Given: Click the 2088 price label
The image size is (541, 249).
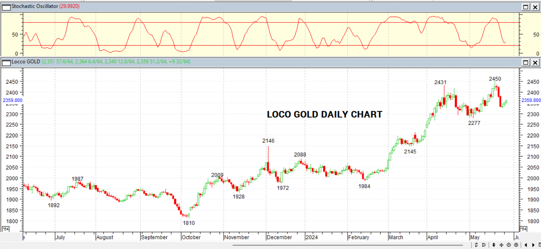Looking at the screenshot, I should tap(300, 155).
